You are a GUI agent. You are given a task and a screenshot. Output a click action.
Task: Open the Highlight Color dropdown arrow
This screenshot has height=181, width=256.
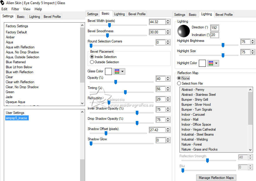[x=216, y=63]
